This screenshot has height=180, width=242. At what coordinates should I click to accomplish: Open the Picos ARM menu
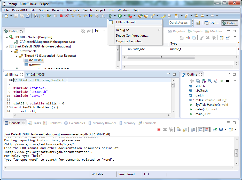19,10
